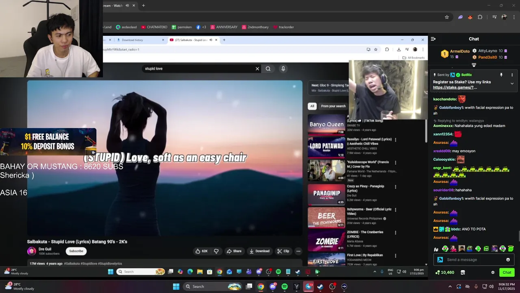
Task: Open the browser three-dot menu
Action: click(x=514, y=17)
